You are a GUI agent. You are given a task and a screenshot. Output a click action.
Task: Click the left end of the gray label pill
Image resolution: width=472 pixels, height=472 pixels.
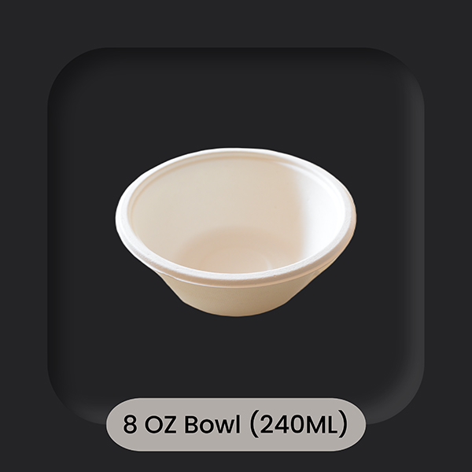(116, 425)
